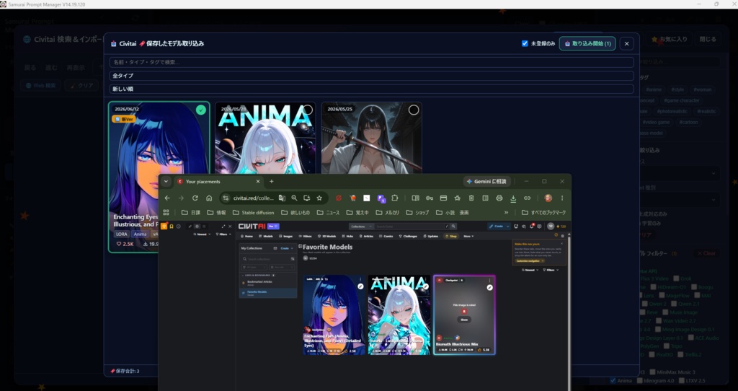
Task: Click the purple extension icon with badge 1
Action: pos(381,199)
